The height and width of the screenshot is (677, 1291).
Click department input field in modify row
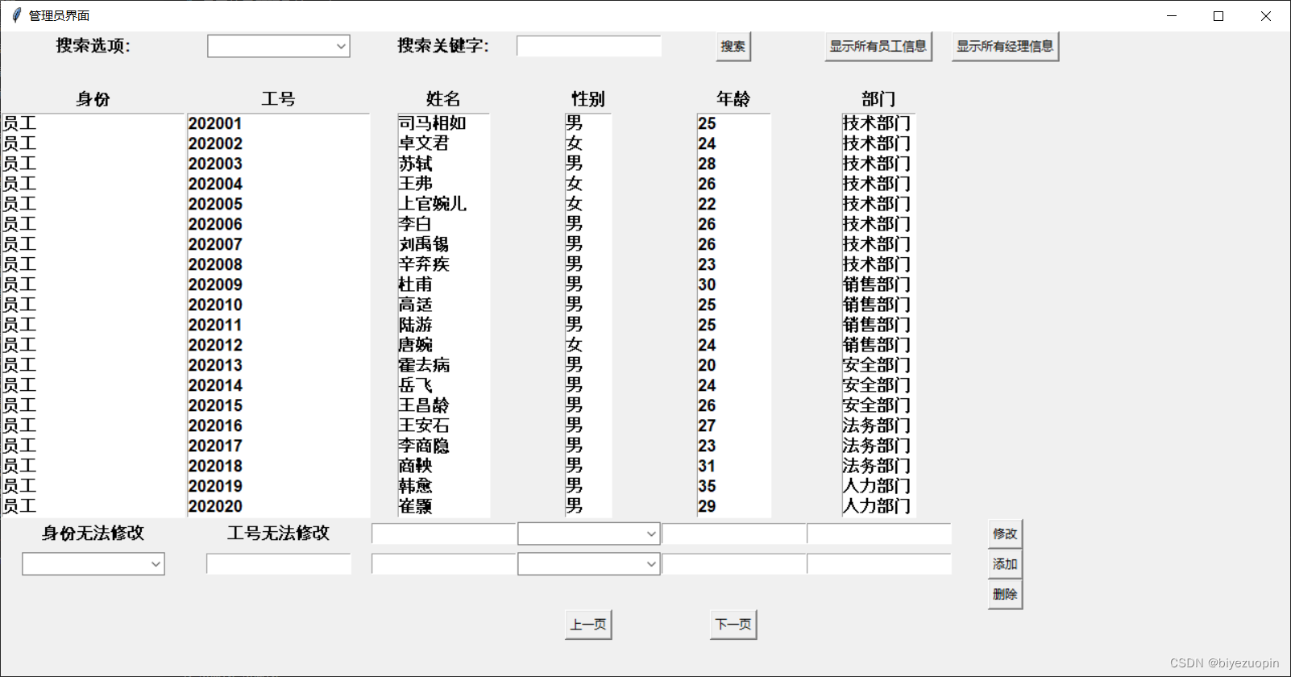[x=879, y=534]
